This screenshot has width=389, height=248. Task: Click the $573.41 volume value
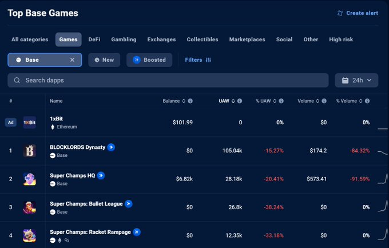tap(316, 179)
